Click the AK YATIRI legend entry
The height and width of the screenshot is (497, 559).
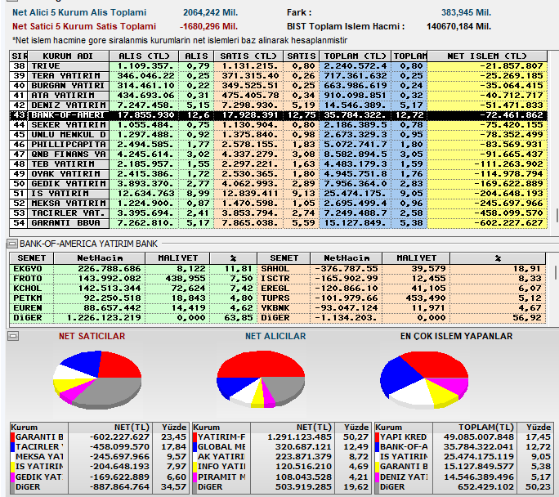pos(221,457)
